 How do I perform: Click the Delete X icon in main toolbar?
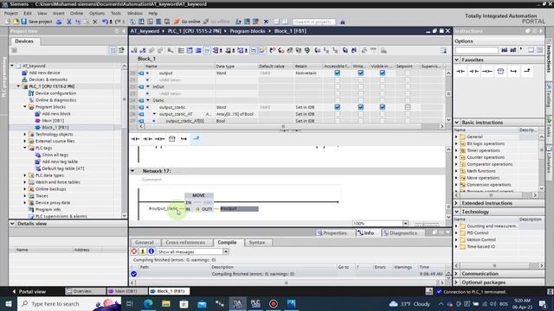tap(95, 22)
